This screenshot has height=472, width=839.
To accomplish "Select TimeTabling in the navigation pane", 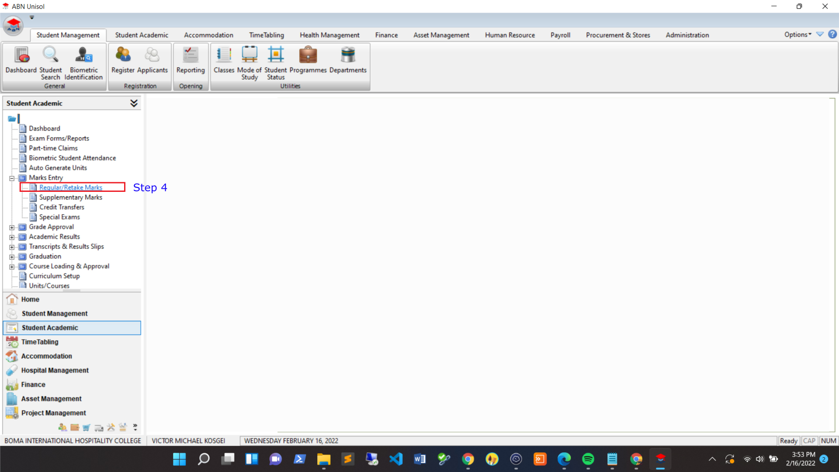I will pos(40,342).
